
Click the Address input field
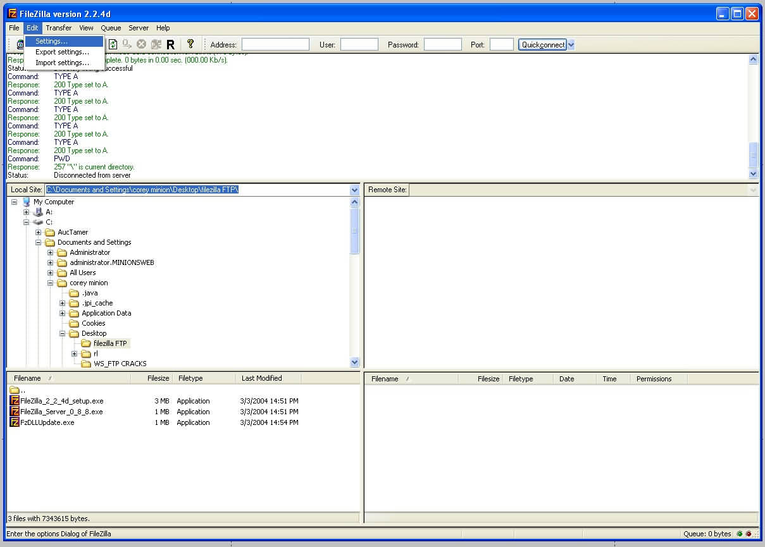pos(275,44)
